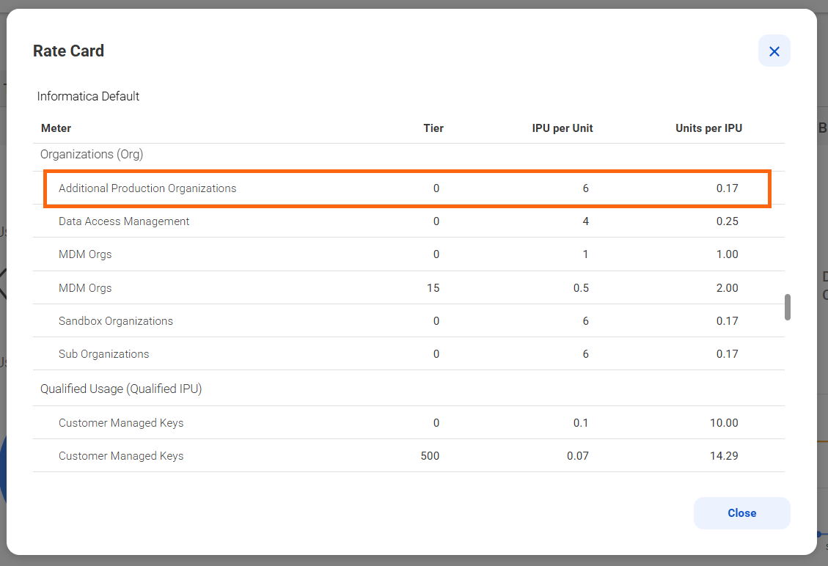The image size is (828, 566).
Task: Click Customer Managed Keys row tier 500
Action: [x=408, y=455]
